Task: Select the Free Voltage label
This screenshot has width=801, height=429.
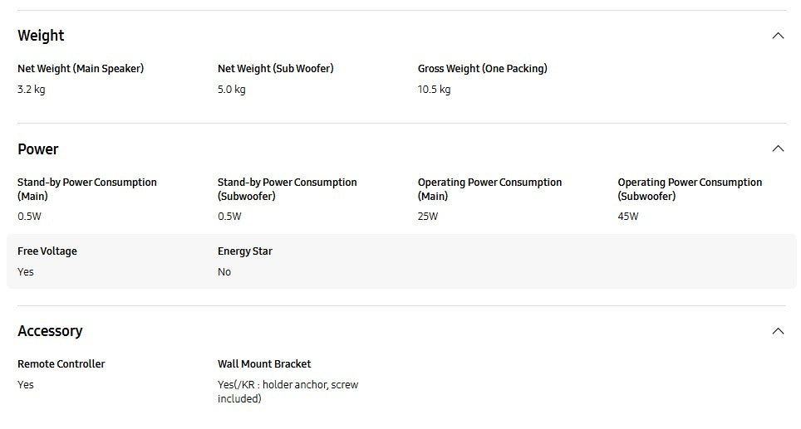Action: click(x=47, y=251)
